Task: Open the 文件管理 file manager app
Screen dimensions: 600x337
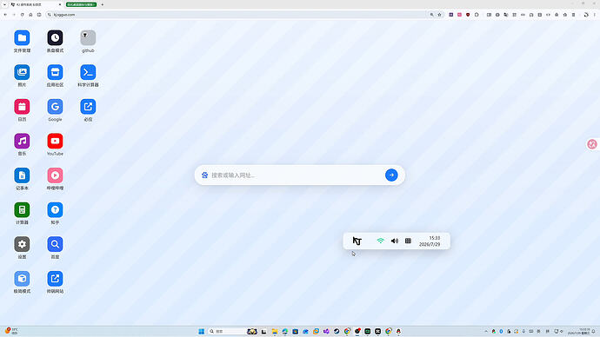Action: (x=22, y=38)
